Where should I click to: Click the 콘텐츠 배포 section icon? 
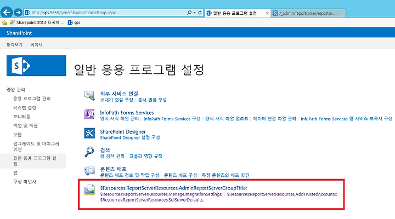(89, 171)
